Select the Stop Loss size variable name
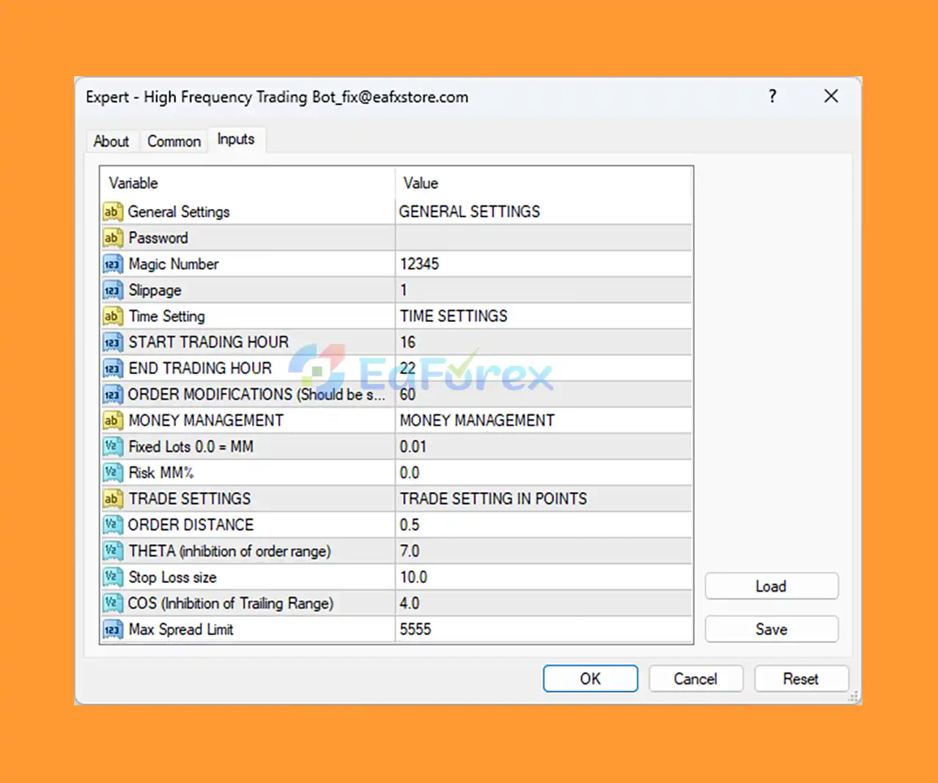The height and width of the screenshot is (783, 938). [x=172, y=577]
